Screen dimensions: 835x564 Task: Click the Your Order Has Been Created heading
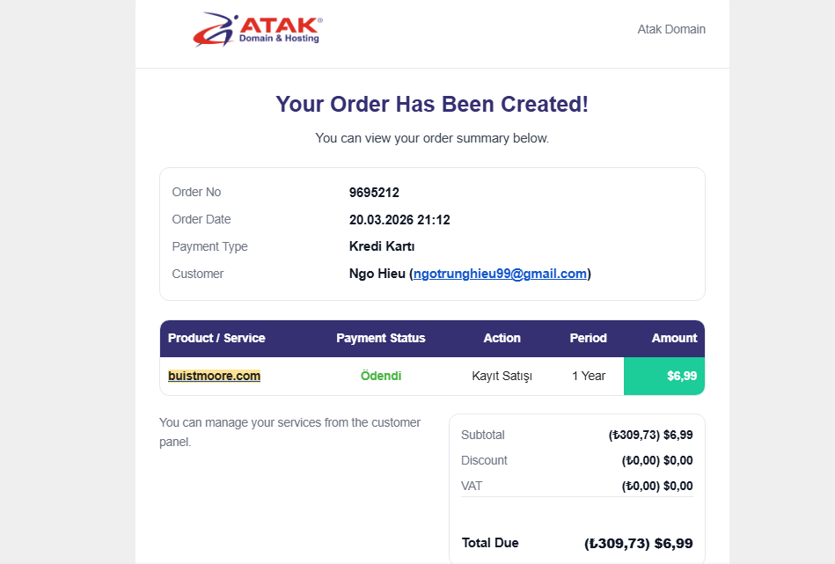[432, 104]
